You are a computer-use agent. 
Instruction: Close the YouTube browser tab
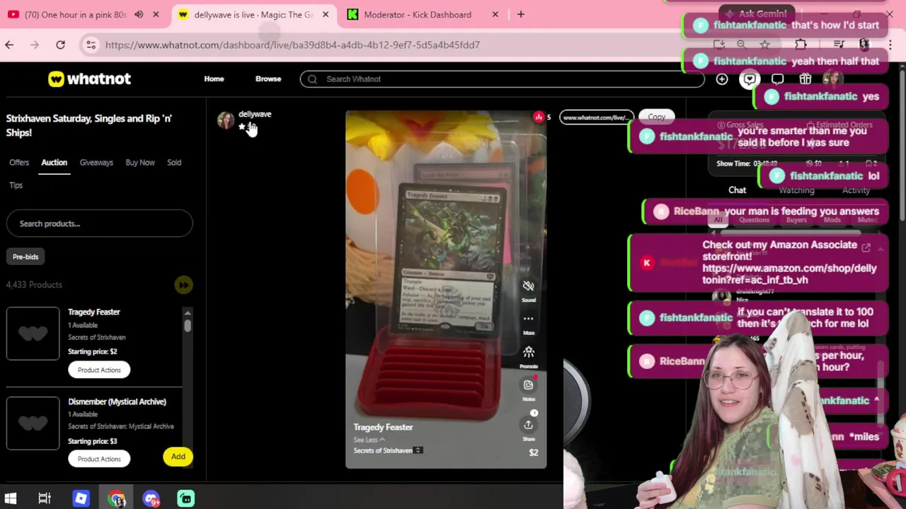pyautogui.click(x=156, y=14)
